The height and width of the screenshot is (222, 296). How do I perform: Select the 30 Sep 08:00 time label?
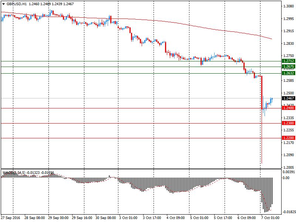(x=106, y=218)
